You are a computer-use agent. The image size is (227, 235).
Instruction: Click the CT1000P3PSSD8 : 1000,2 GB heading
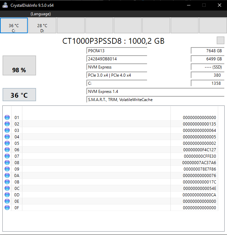tap(113, 41)
